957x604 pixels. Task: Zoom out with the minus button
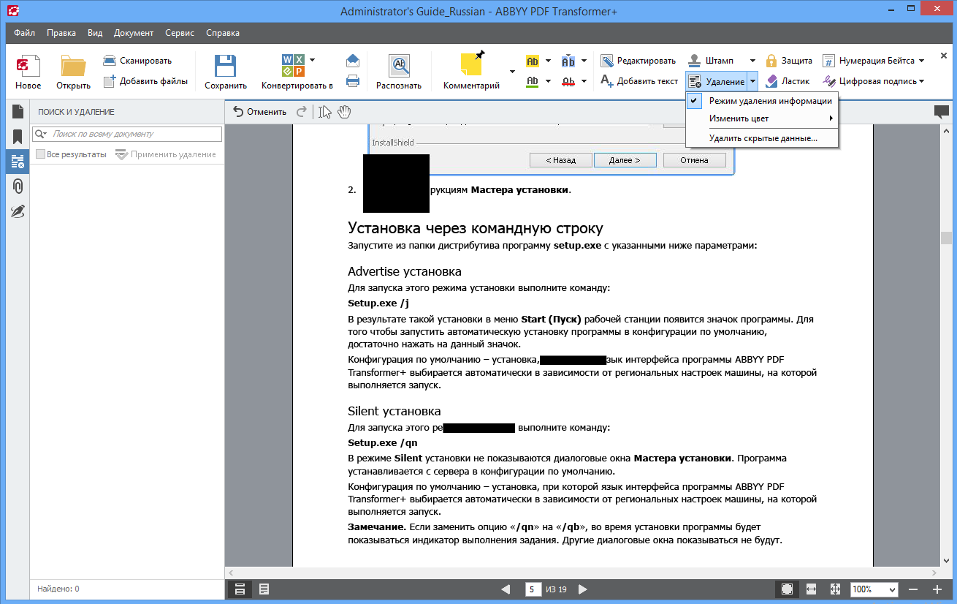(912, 589)
